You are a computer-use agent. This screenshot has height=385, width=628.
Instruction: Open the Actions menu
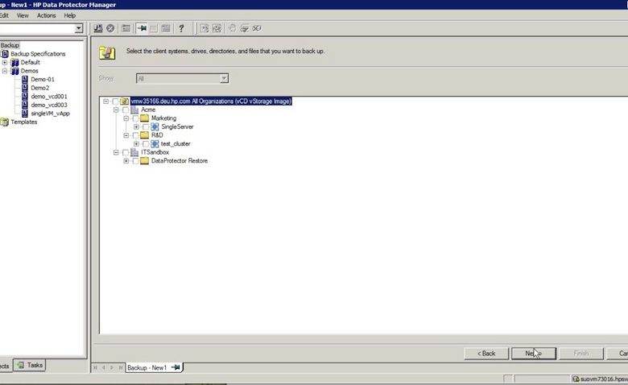[47, 15]
